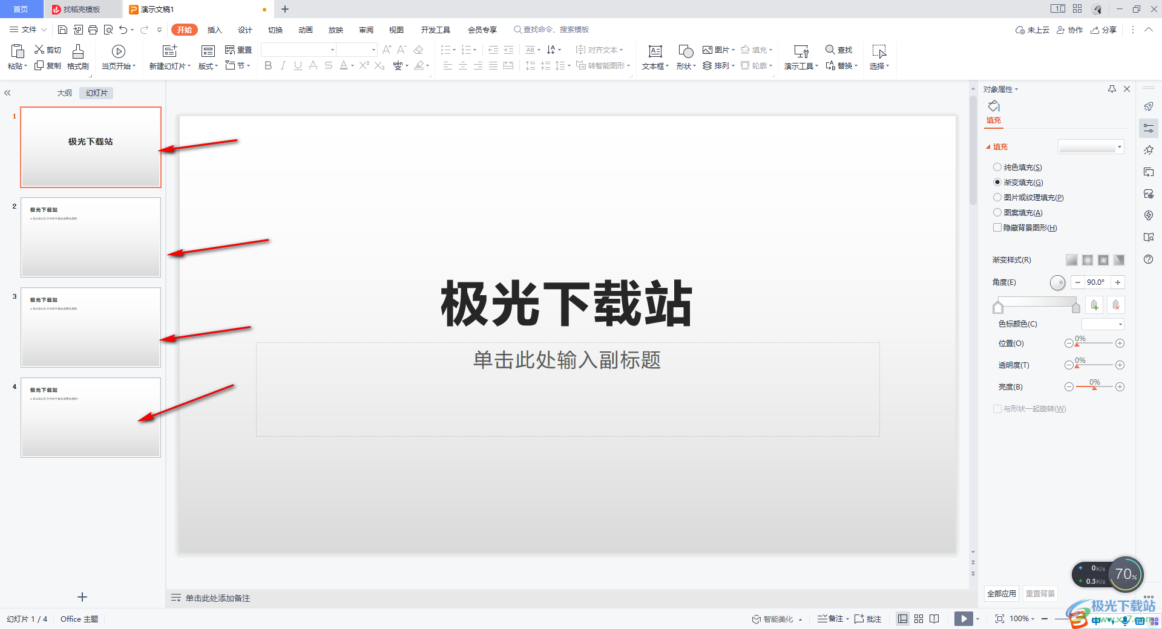Select Pattern Fill radio option
The image size is (1162, 629).
point(997,212)
